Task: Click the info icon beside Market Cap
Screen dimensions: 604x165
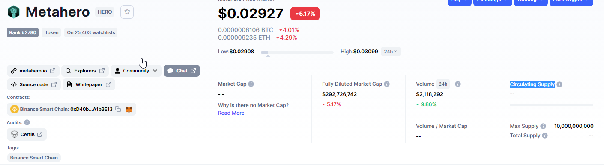Action: coord(251,84)
